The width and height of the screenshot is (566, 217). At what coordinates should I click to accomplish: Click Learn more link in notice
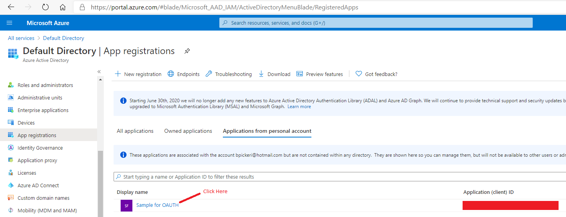coord(299,107)
